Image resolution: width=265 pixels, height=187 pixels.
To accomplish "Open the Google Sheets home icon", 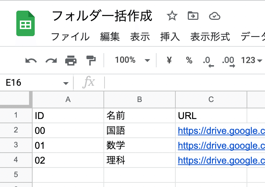I will coord(26,23).
